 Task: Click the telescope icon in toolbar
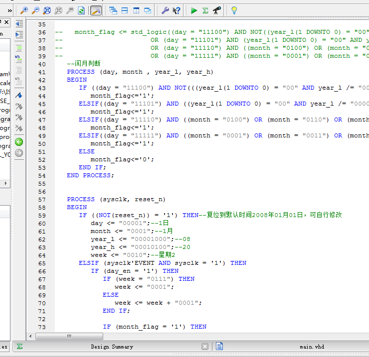coord(217,10)
